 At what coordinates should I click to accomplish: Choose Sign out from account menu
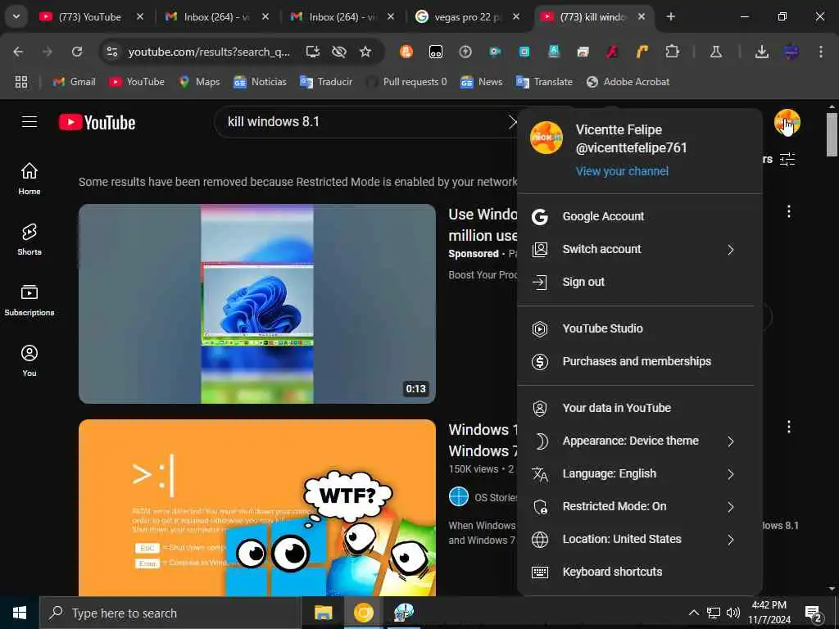click(x=636, y=282)
